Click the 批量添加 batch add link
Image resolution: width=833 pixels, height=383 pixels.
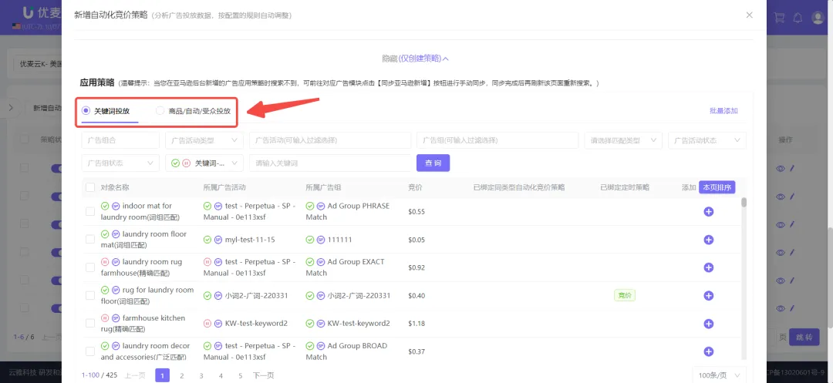click(723, 111)
